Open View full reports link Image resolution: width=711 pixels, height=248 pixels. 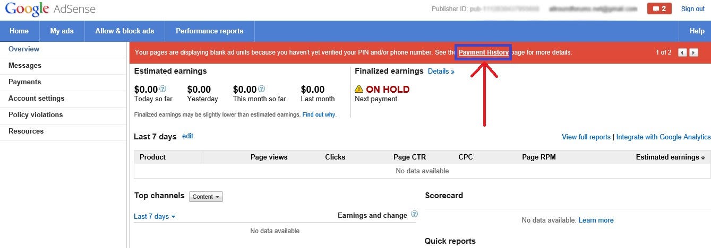pos(586,137)
